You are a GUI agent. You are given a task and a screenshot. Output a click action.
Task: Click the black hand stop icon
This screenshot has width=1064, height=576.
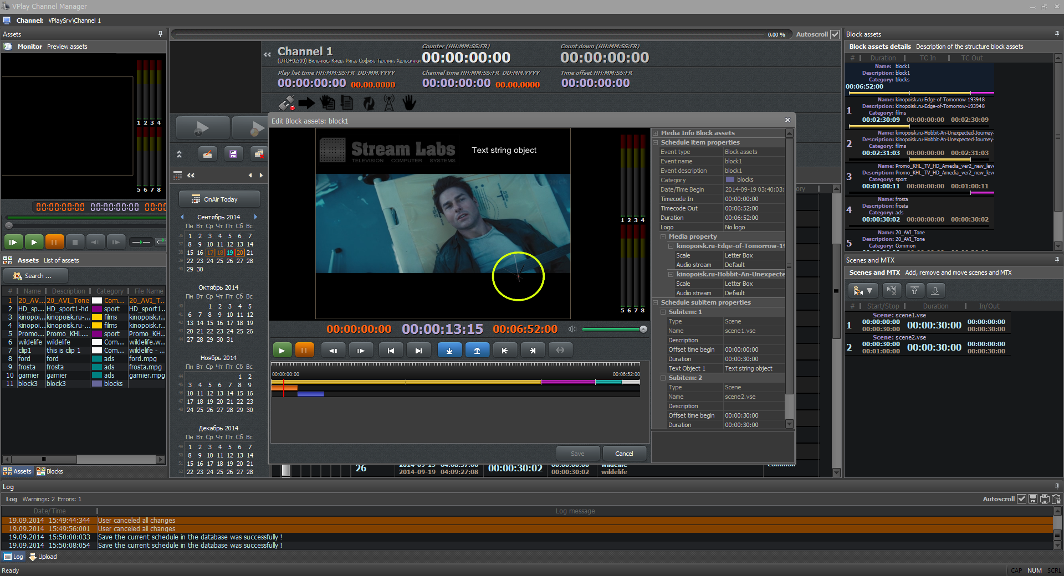[409, 103]
